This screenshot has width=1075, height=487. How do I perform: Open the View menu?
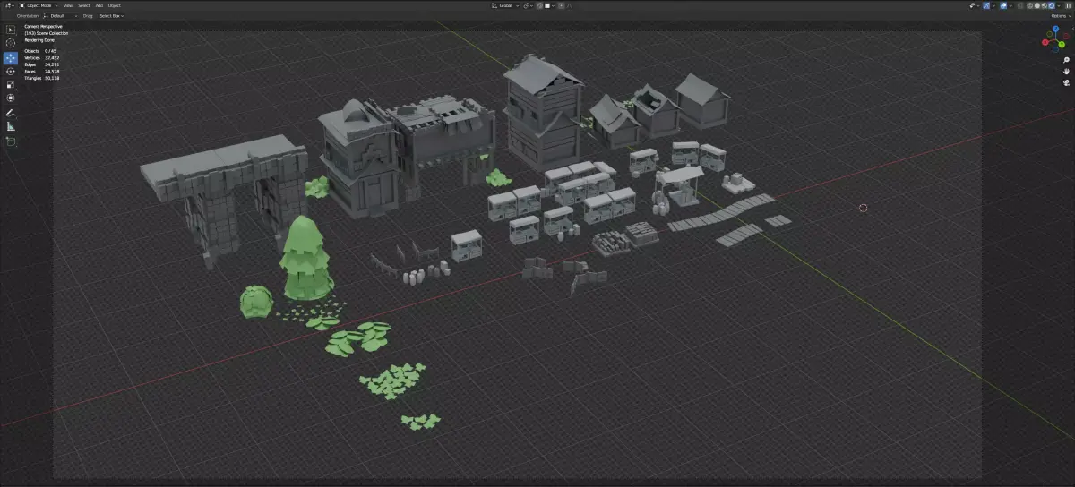[x=68, y=5]
